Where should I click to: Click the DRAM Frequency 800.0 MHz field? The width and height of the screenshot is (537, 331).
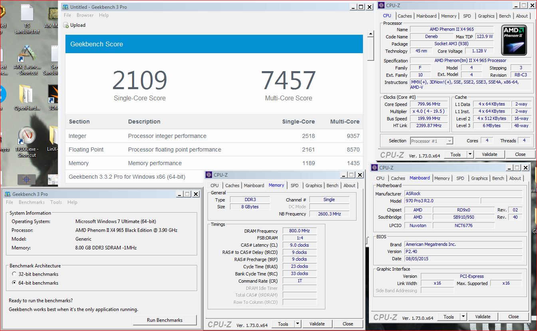(299, 231)
